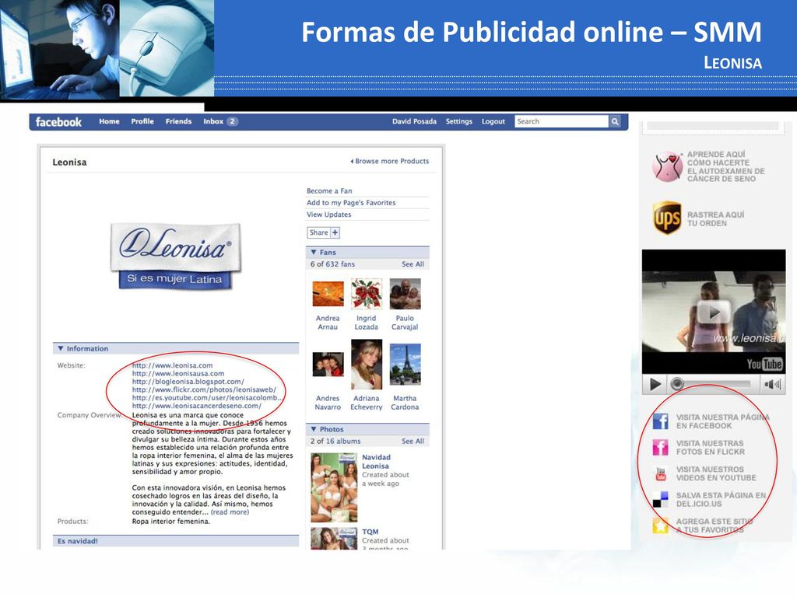Click the Leonisa logo profile picture
This screenshot has width=797, height=597.
[x=175, y=257]
